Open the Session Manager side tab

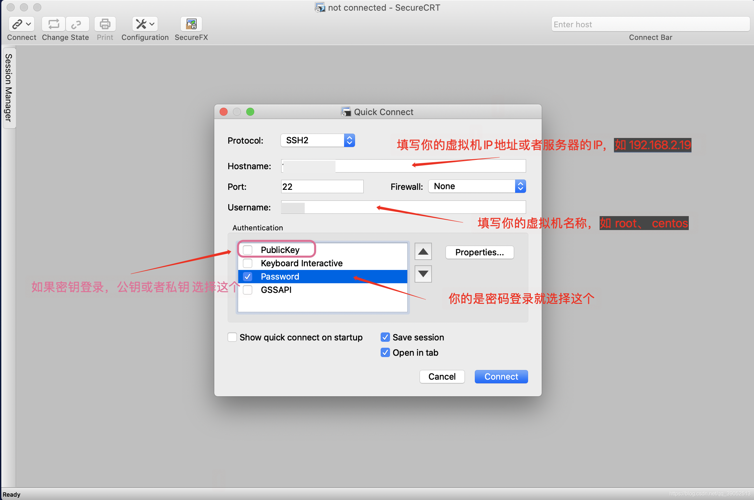coord(9,88)
